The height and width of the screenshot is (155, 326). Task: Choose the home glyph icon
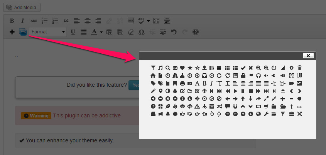click(153, 76)
